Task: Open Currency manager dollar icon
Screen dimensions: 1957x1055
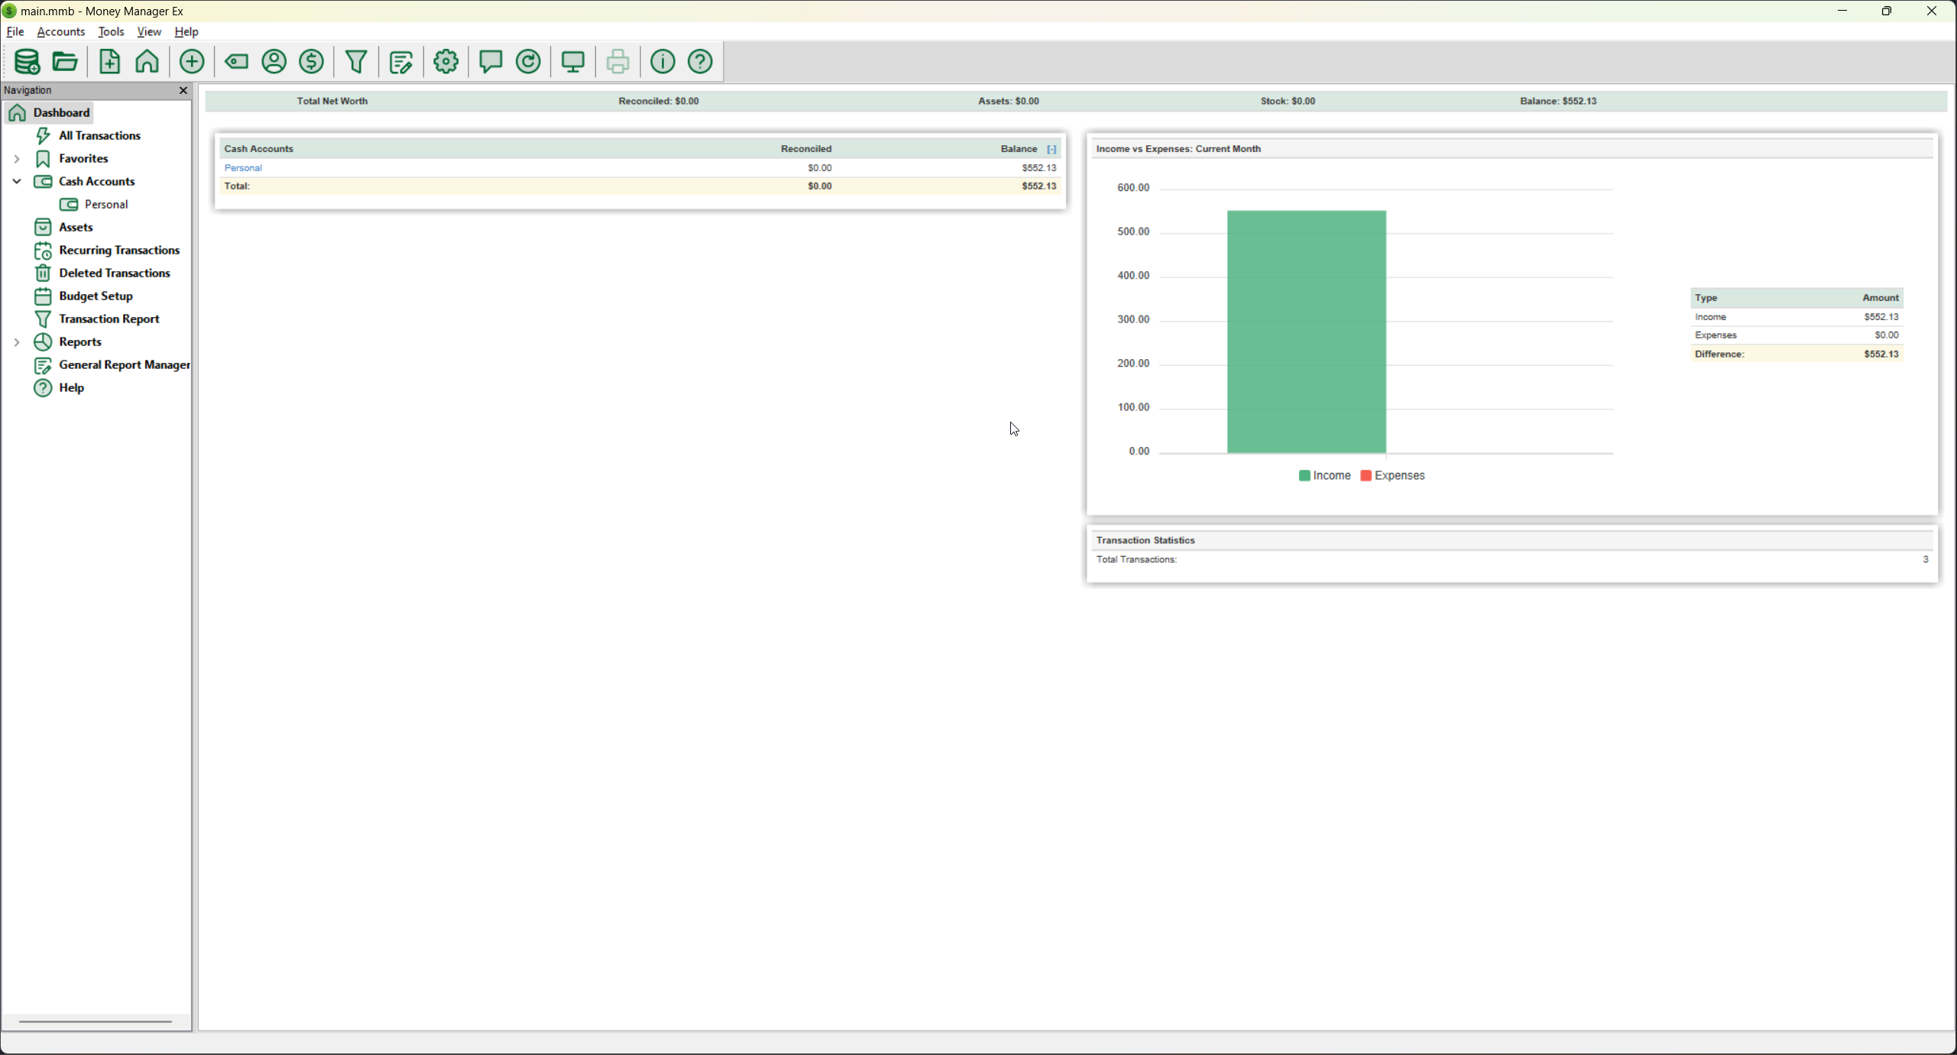Action: tap(312, 62)
